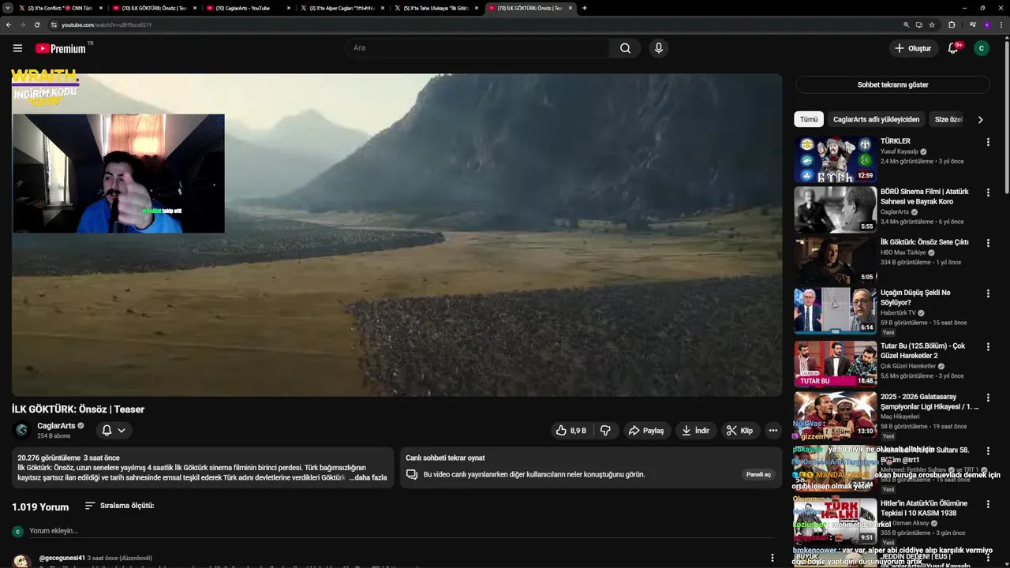This screenshot has height=568, width=1010.
Task: Click Sohbet tekrarını göster button
Action: (x=892, y=84)
